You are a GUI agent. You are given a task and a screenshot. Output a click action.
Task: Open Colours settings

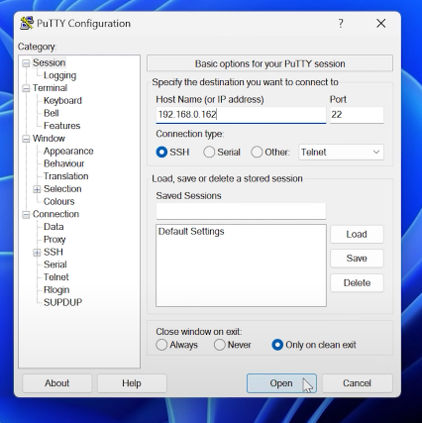[x=58, y=201]
